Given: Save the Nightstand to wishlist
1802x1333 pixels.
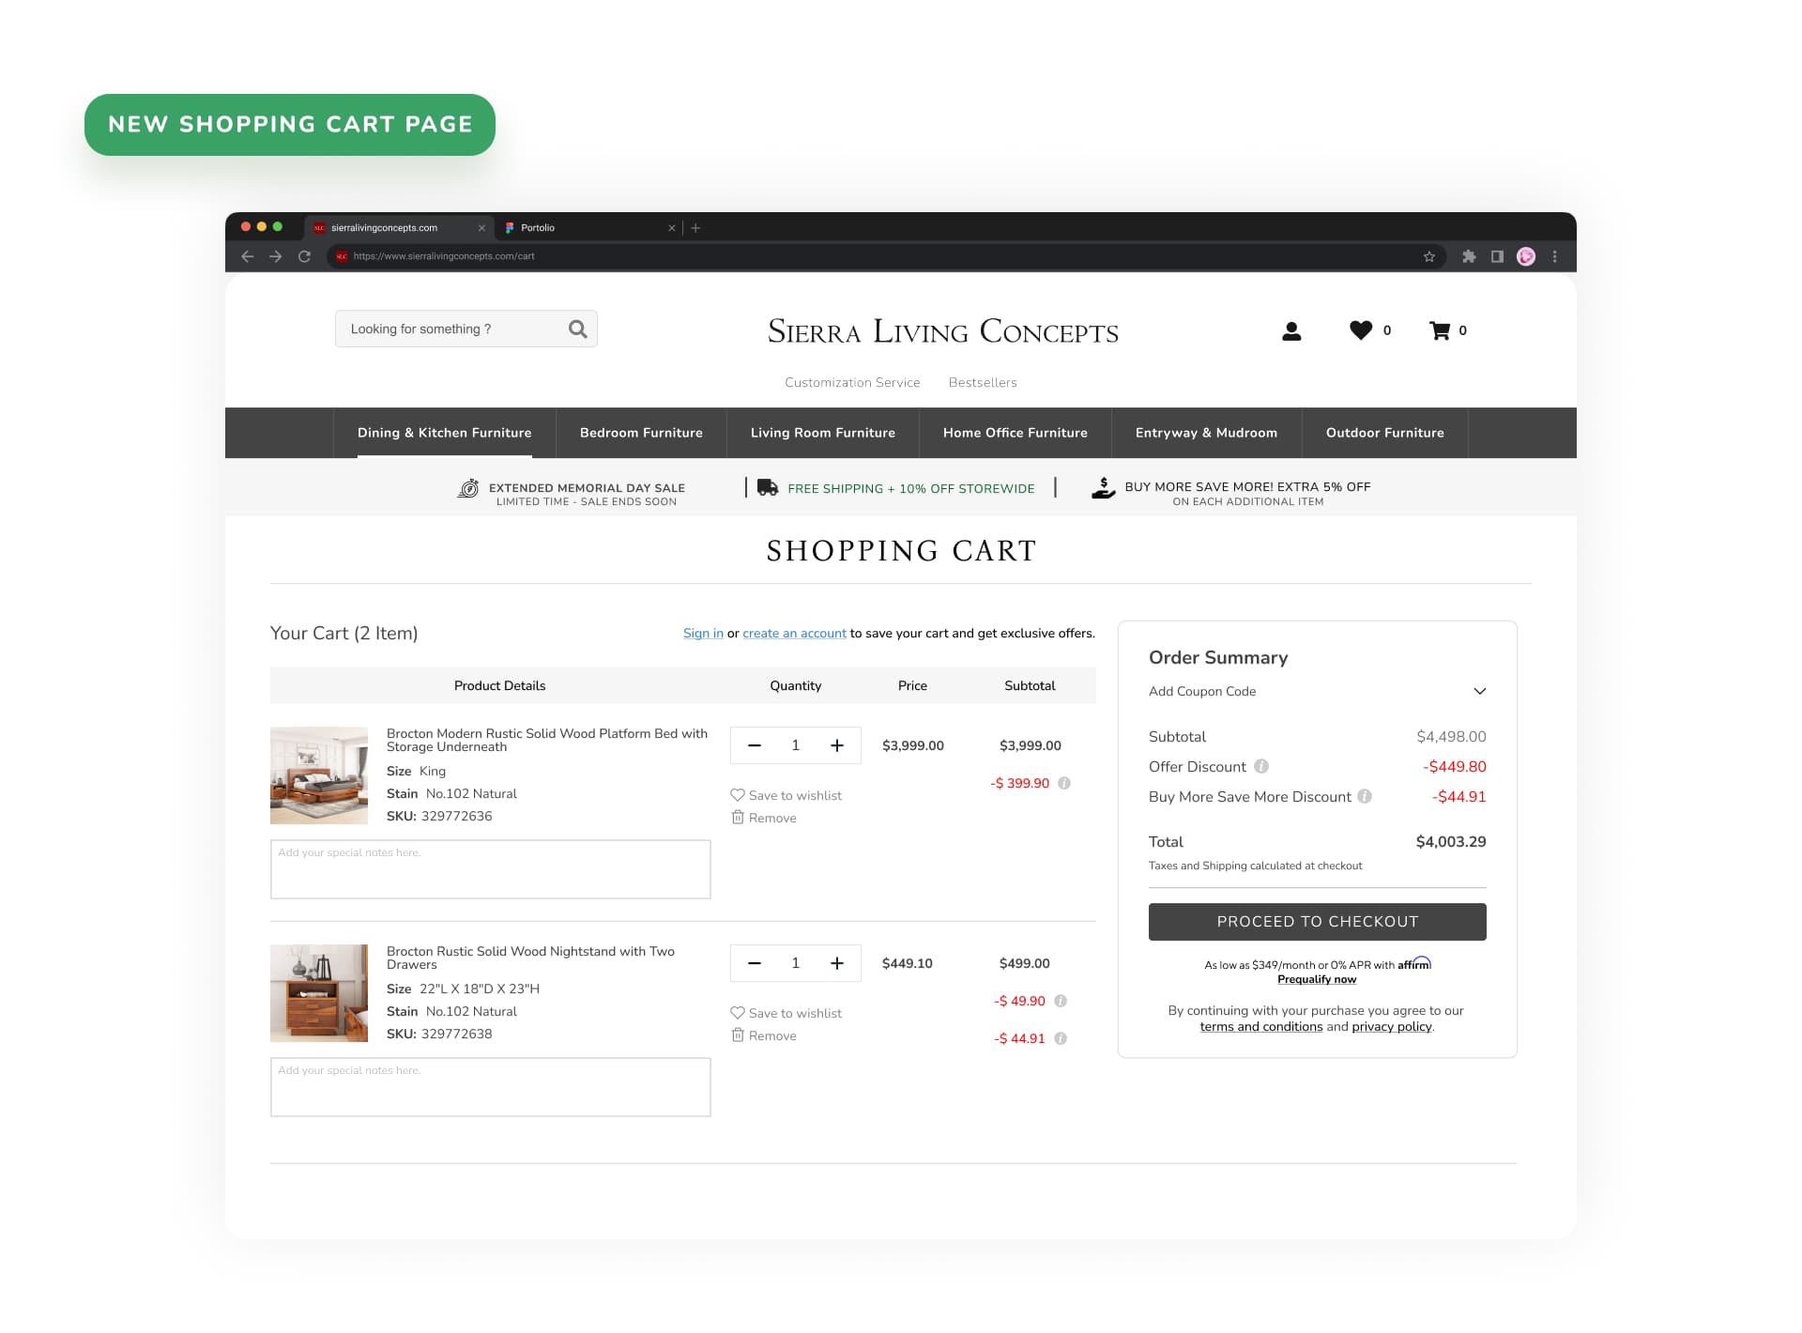Looking at the screenshot, I should tap(786, 1013).
